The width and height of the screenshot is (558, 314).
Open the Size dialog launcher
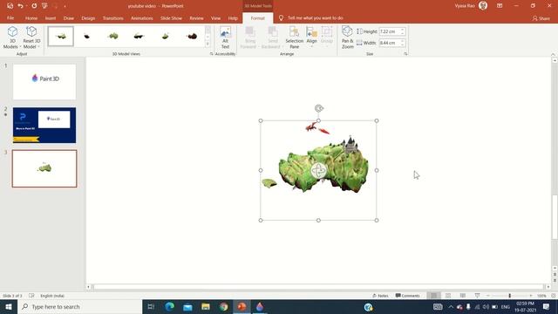pyautogui.click(x=405, y=54)
